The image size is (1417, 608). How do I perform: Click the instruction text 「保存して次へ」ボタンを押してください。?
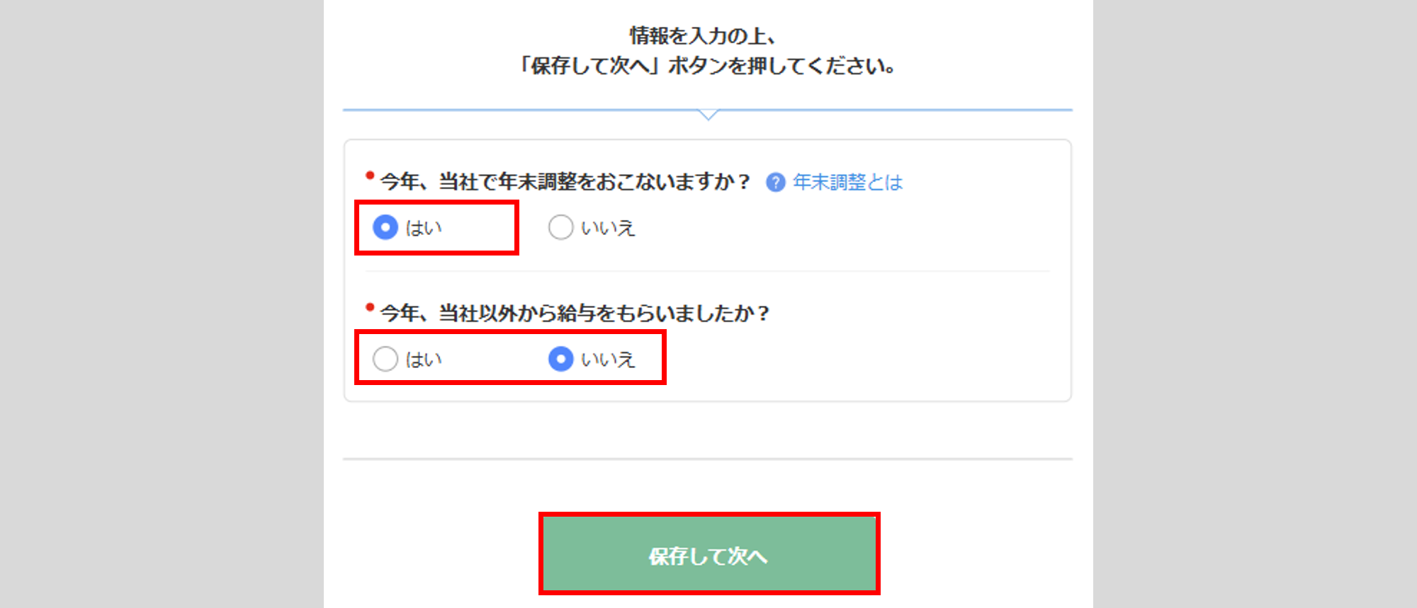pos(708,66)
